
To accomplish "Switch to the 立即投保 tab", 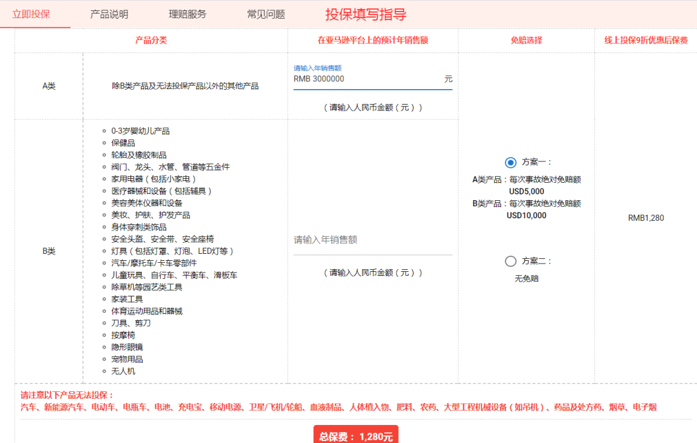I will [x=31, y=14].
